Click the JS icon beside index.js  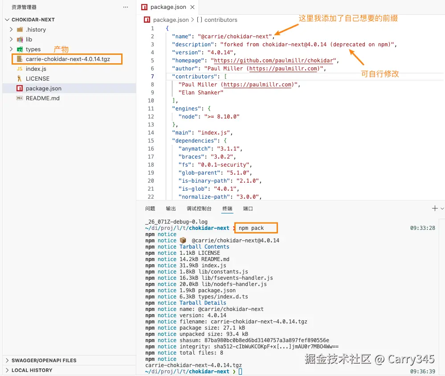pyautogui.click(x=20, y=69)
